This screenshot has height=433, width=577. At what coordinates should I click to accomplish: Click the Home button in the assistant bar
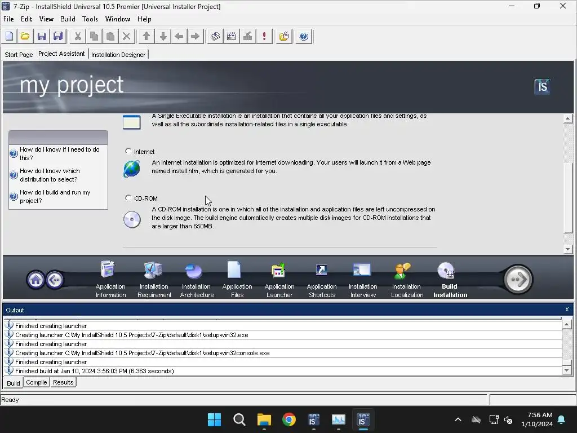click(x=35, y=280)
